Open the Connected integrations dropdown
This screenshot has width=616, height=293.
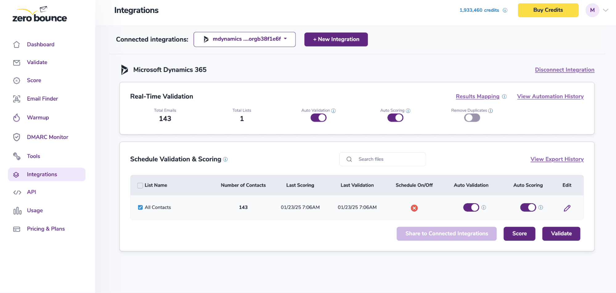[244, 39]
